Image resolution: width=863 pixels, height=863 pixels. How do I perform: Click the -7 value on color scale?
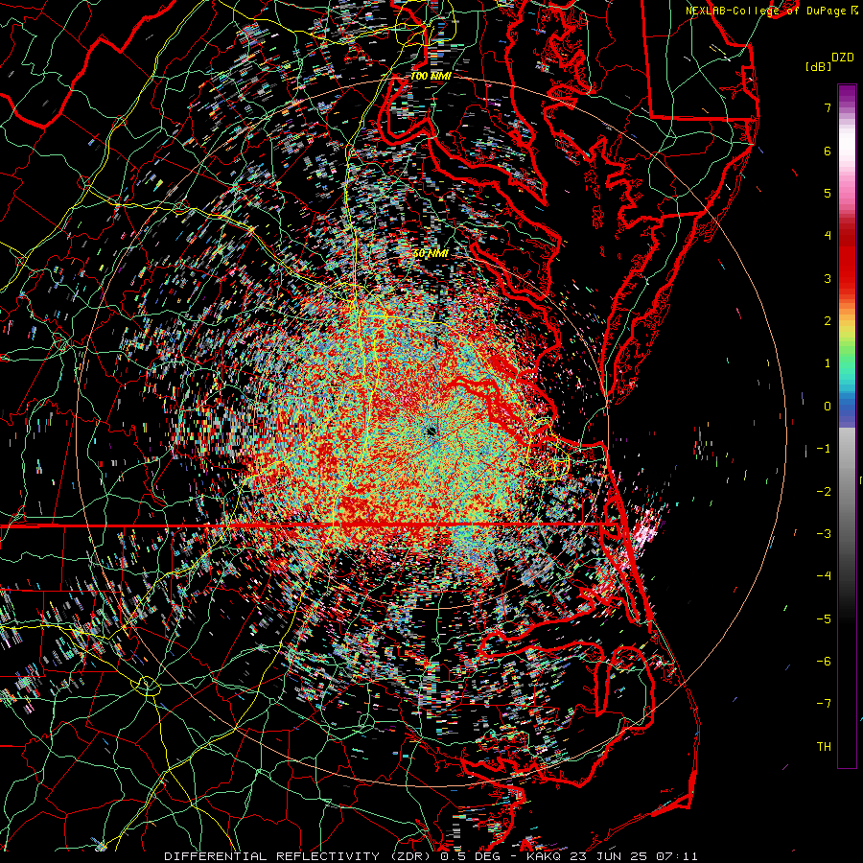[824, 704]
